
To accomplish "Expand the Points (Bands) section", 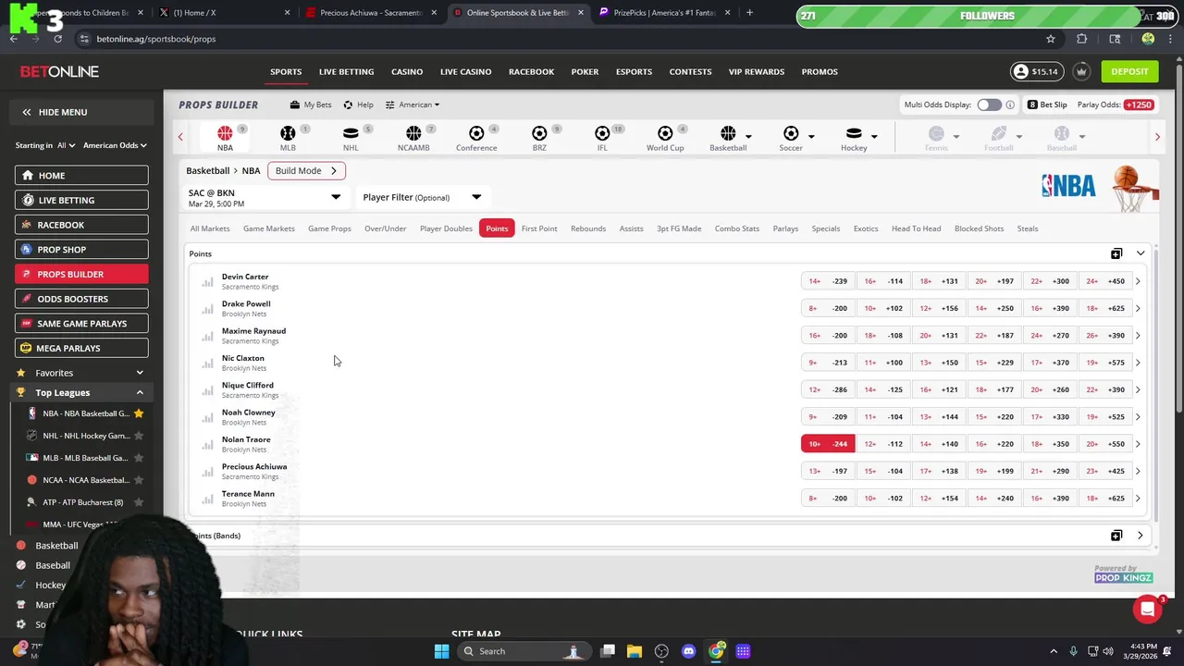I will pos(1141,536).
